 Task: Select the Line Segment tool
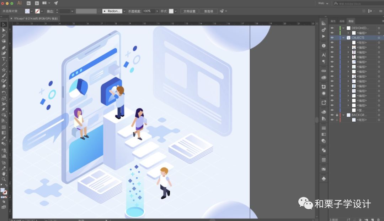point(4,65)
